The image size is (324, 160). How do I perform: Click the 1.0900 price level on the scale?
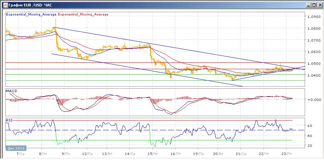[x=313, y=17]
